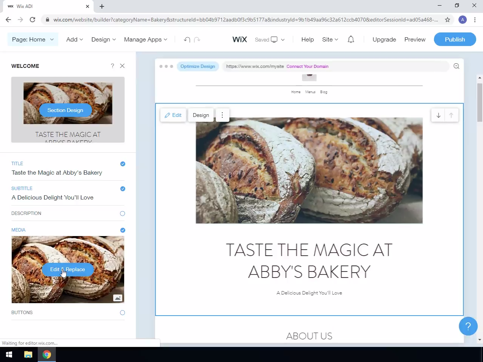The height and width of the screenshot is (362, 483).
Task: Click Connect Your Domain link
Action: 308,66
